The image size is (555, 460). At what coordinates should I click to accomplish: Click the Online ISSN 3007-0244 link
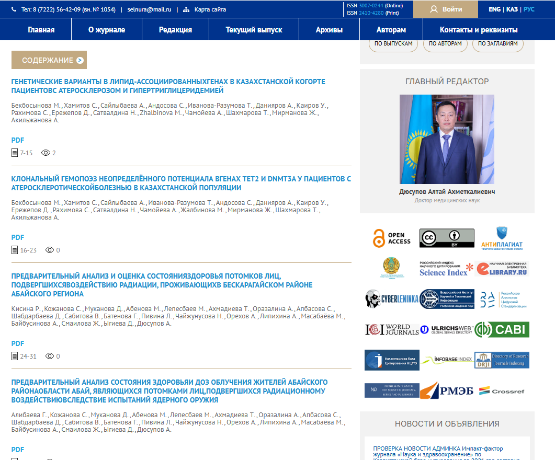click(371, 6)
